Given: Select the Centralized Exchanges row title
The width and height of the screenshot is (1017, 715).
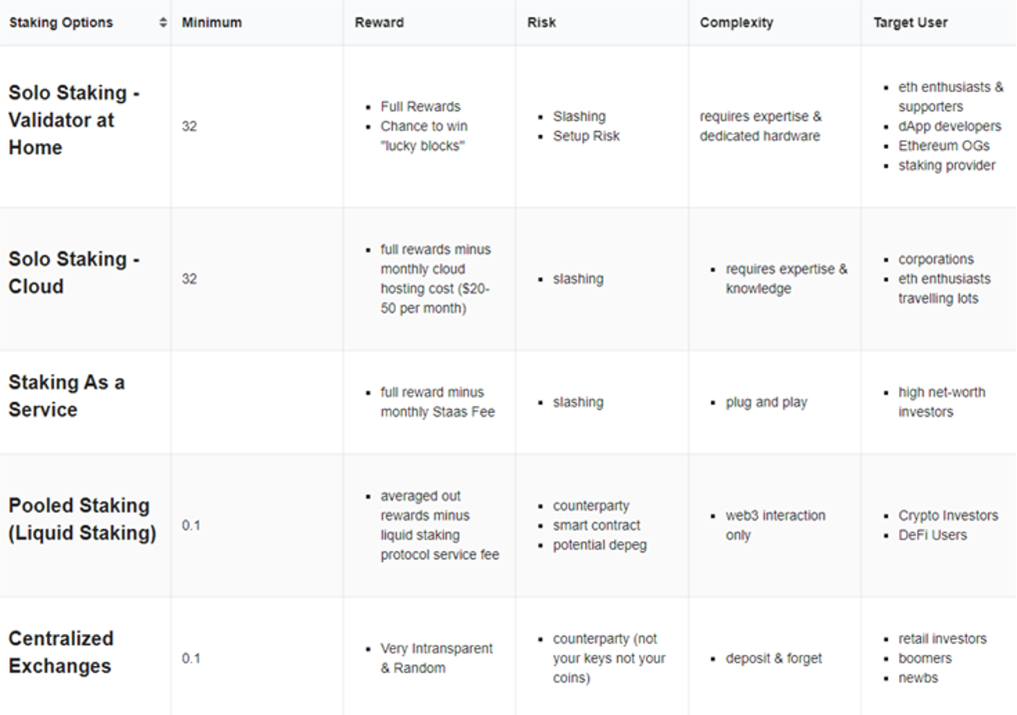Looking at the screenshot, I should click(x=61, y=652).
